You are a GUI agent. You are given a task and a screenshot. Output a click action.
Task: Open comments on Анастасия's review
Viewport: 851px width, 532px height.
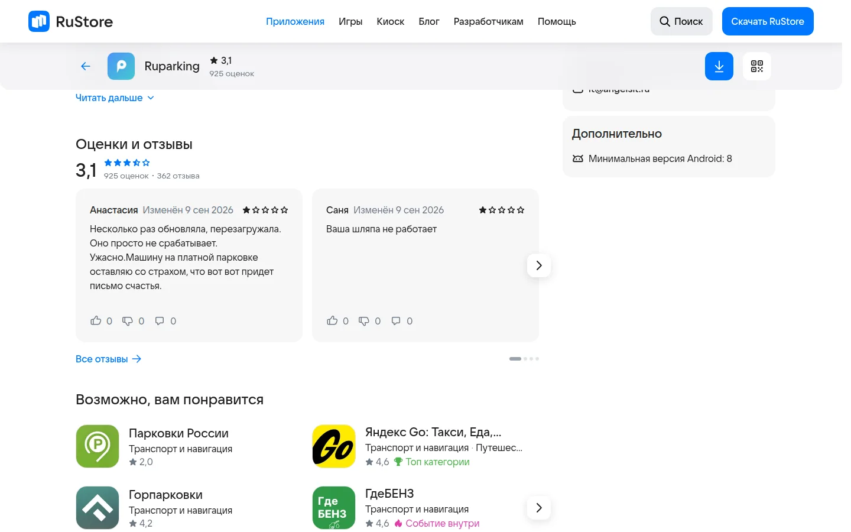point(160,321)
